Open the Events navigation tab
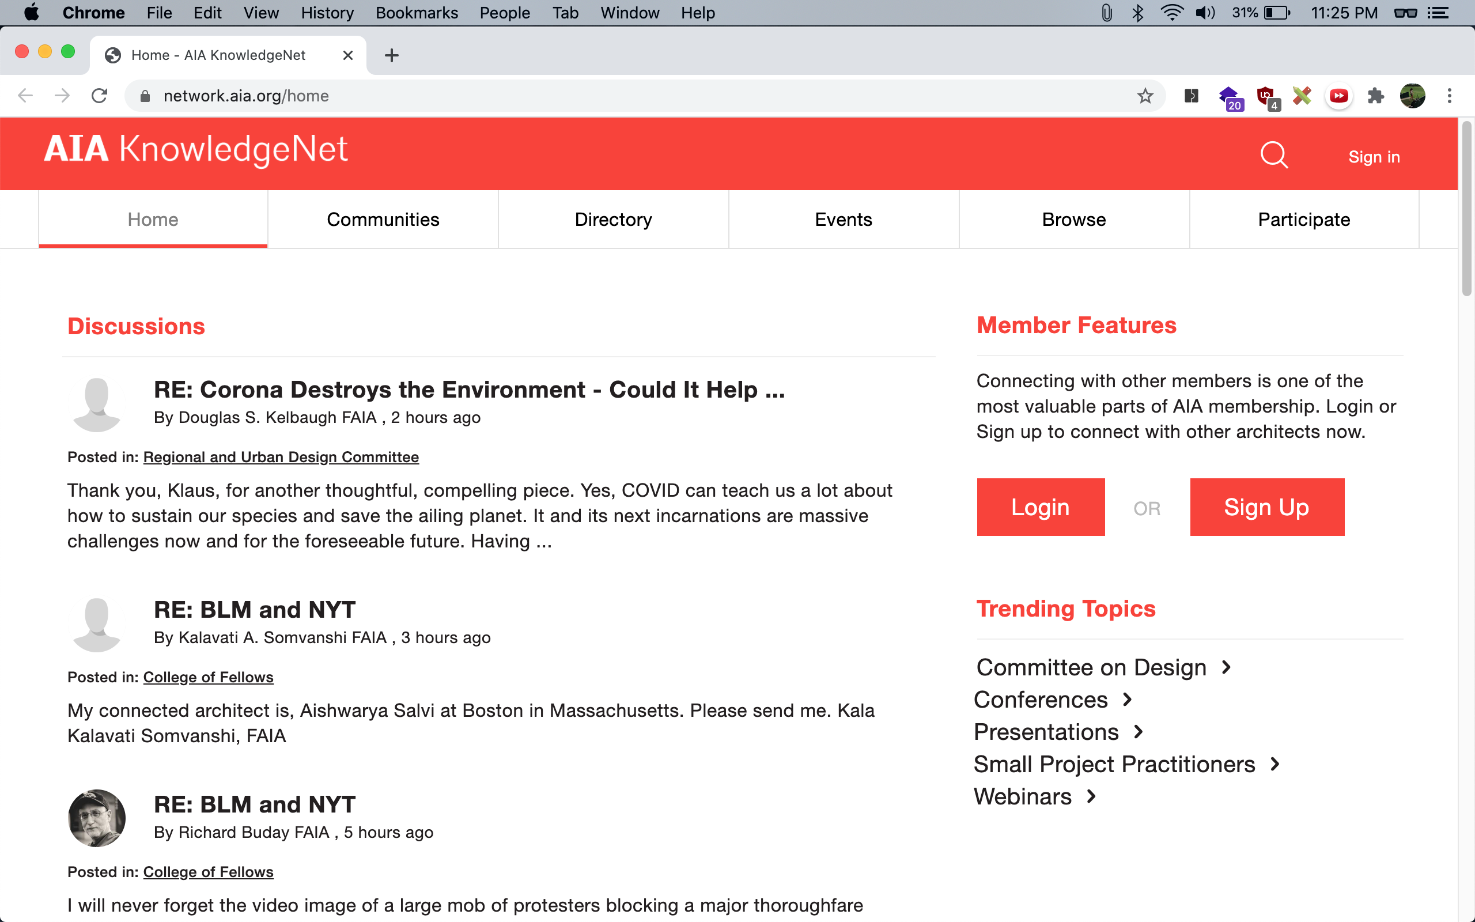Screen dimensions: 1475x922 coord(843,220)
